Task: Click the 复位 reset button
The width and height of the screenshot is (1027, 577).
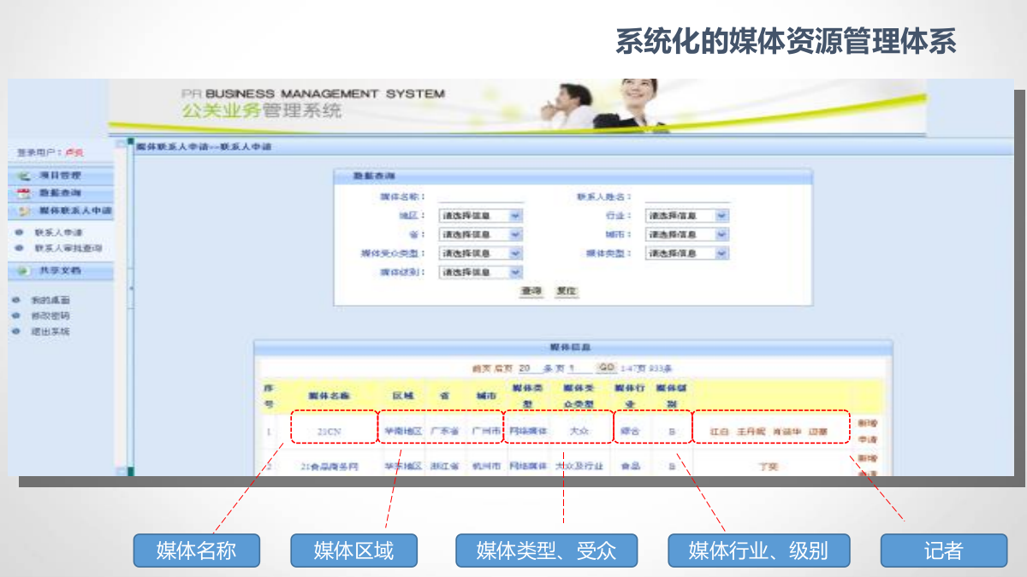Action: pos(567,291)
